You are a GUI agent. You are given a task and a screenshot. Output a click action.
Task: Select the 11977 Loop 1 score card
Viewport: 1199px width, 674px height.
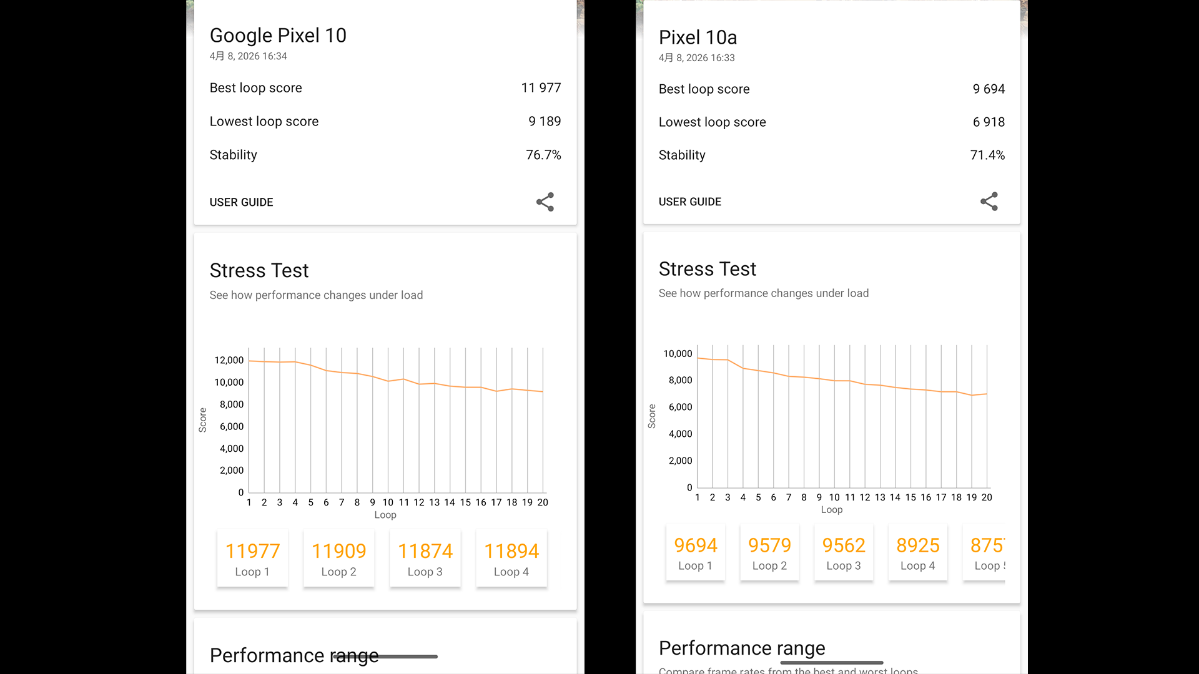pos(252,559)
